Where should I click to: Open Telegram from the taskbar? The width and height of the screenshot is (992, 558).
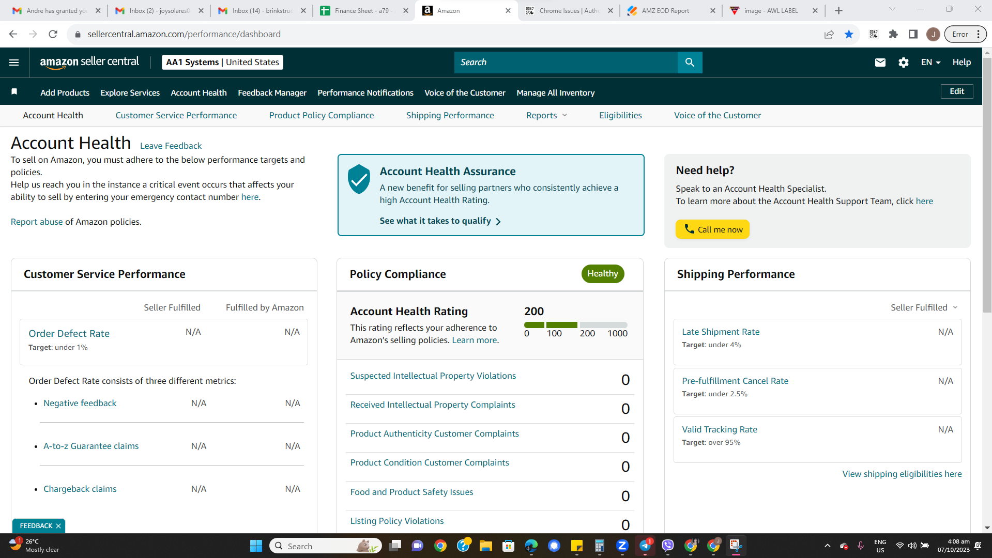[x=645, y=546]
